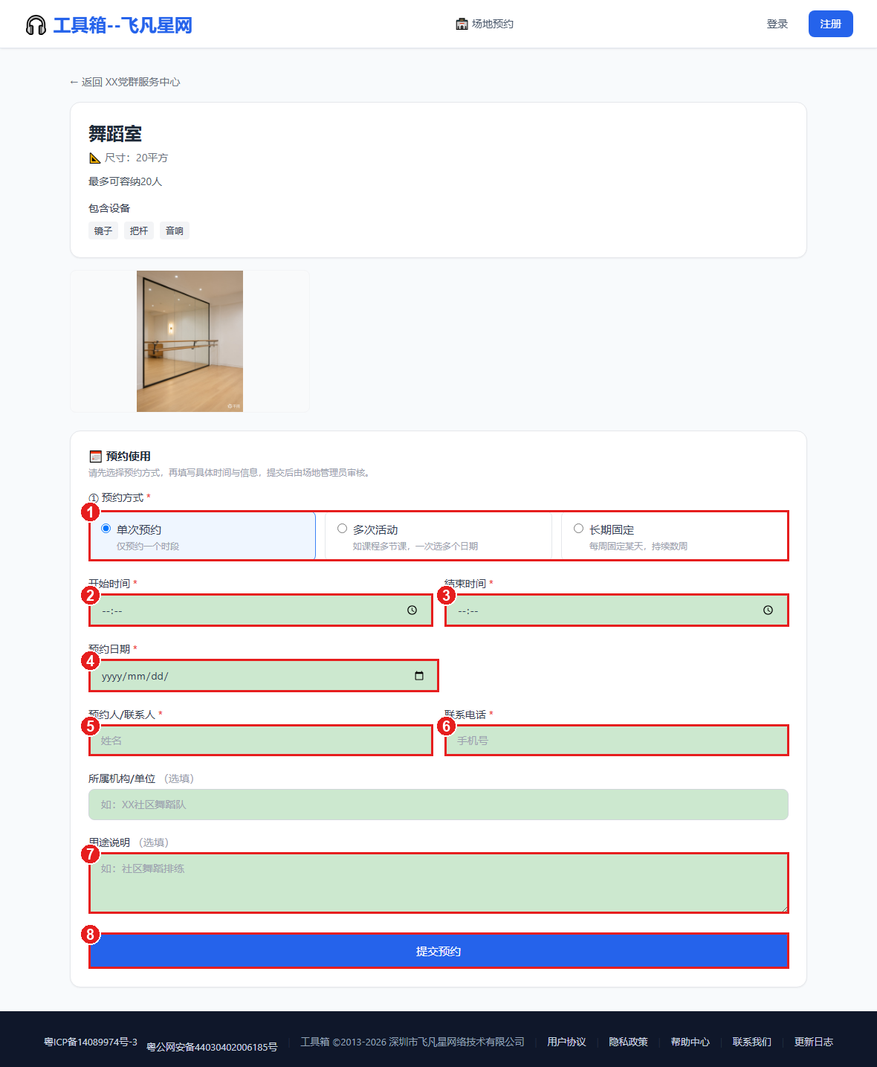
Task: Click the 镜子 equipment tag
Action: coord(103,231)
